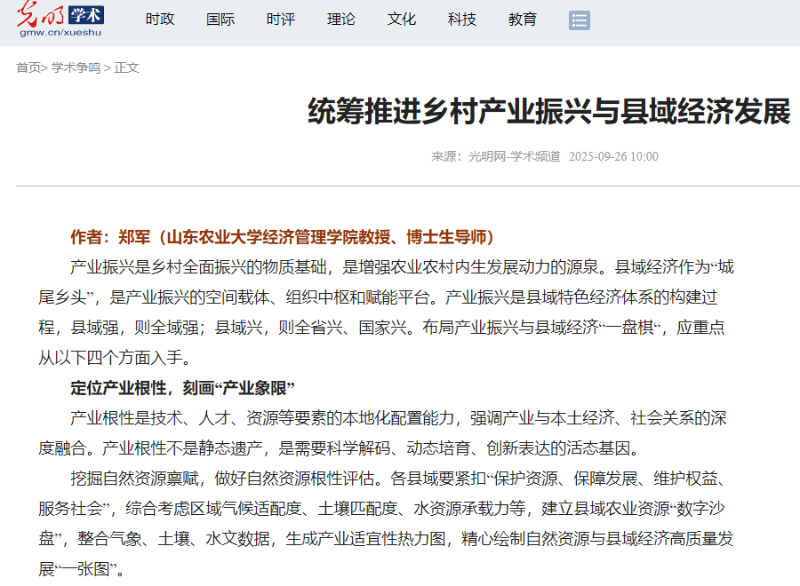Select the 时评 navigation item
Viewport: 800px width, 586px height.
[x=281, y=20]
